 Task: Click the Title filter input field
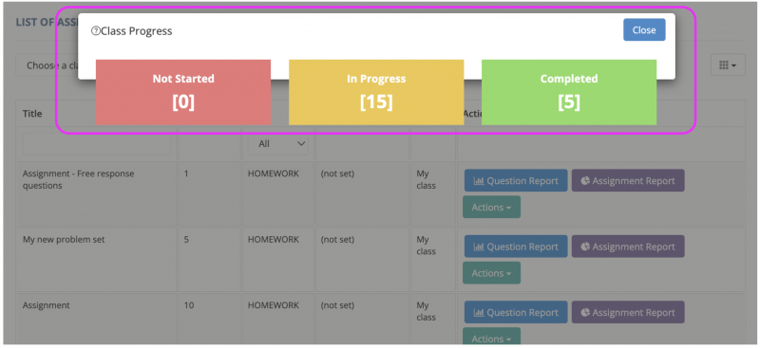click(97, 144)
